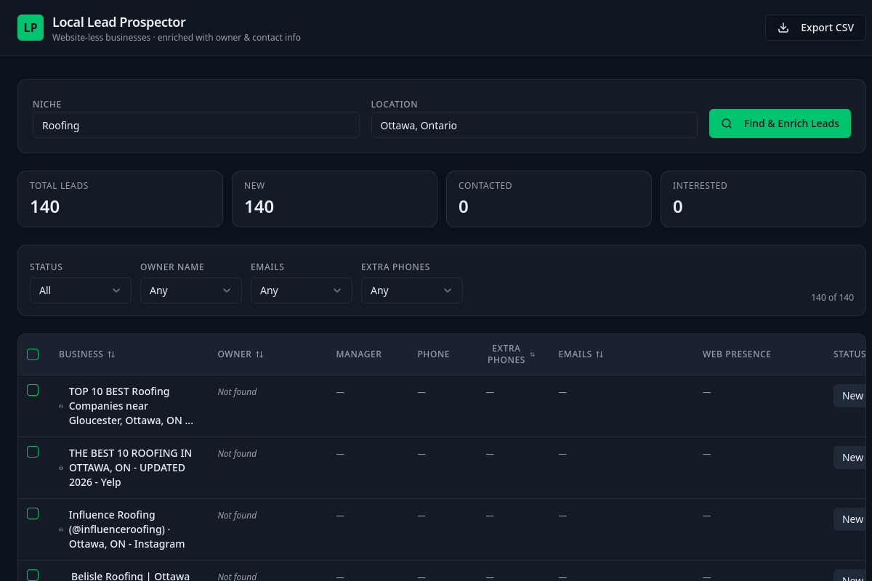Click Not found in THE BEST 10 ROOFING row

pyautogui.click(x=237, y=454)
